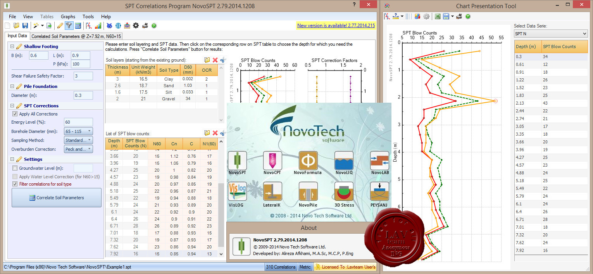Select the pencil edit tool in main toolbar

pos(60,26)
